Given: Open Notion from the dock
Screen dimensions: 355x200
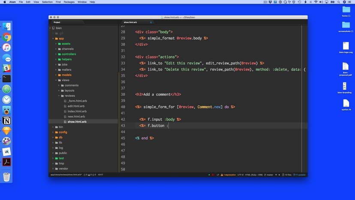Looking at the screenshot, I should 6,120.
